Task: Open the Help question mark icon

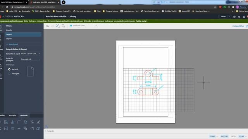Action: 244,17
